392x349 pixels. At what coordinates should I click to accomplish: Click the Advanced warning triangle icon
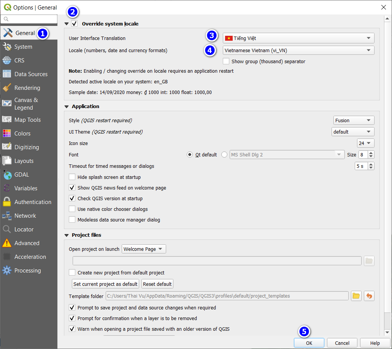(7, 243)
